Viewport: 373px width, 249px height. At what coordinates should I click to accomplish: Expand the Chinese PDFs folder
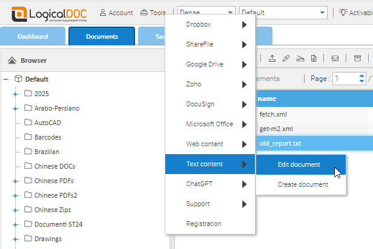[15, 181]
